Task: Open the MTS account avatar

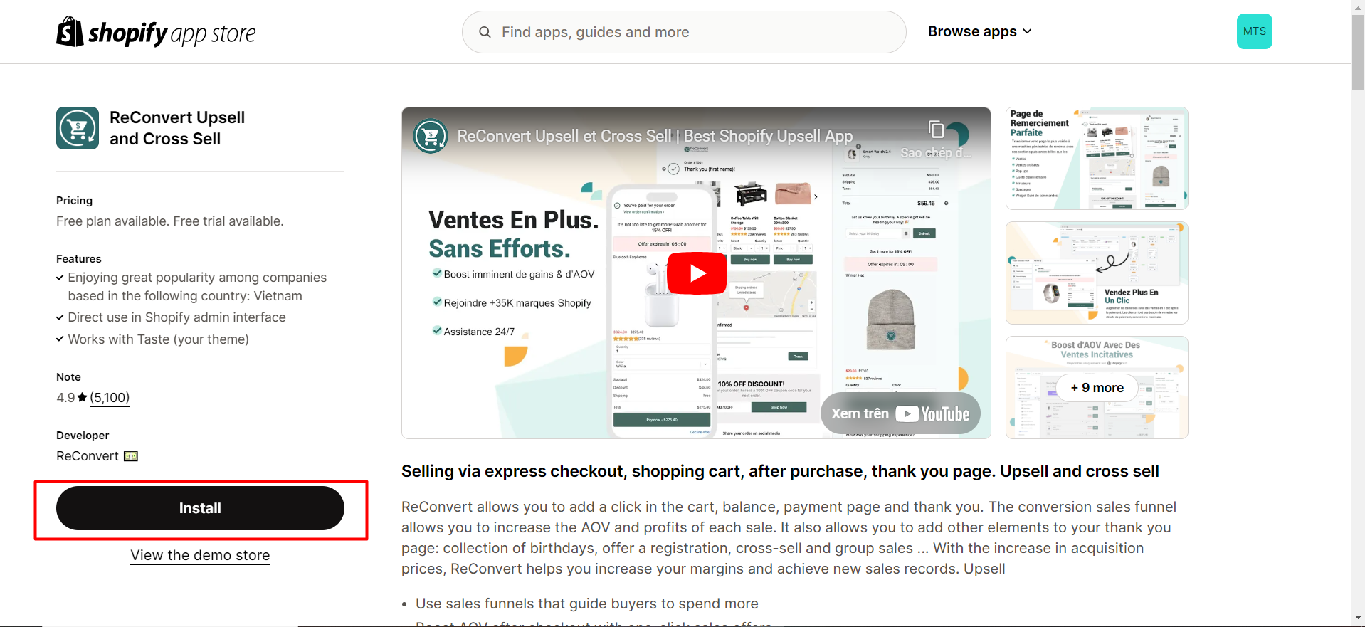Action: pyautogui.click(x=1254, y=31)
